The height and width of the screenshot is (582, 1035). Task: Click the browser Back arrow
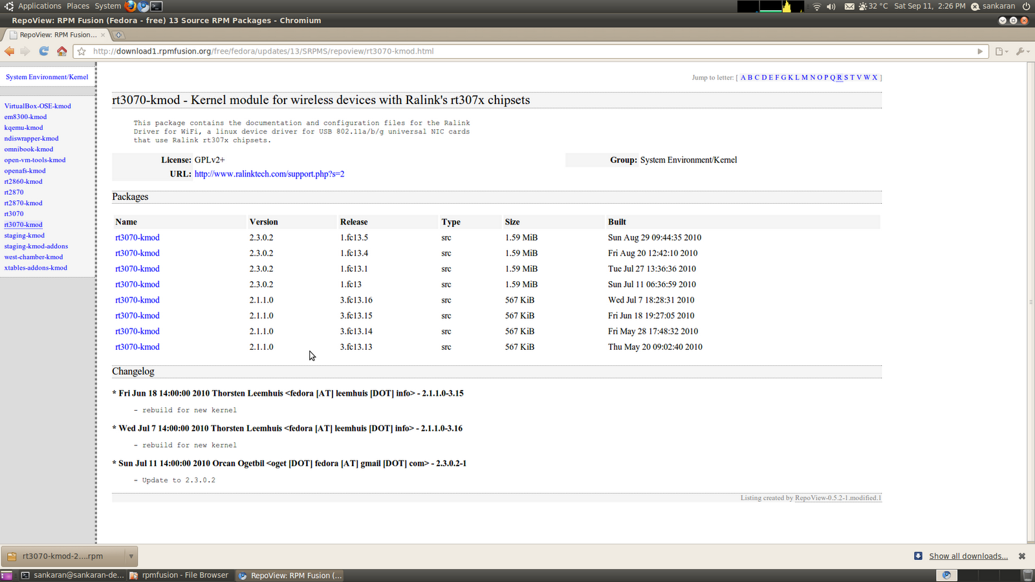(9, 51)
